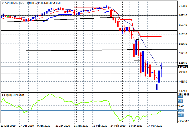Viewport: 189px width, 129px height.
Task: Select the latest blue candlestick at 5130
Action: click(162, 68)
